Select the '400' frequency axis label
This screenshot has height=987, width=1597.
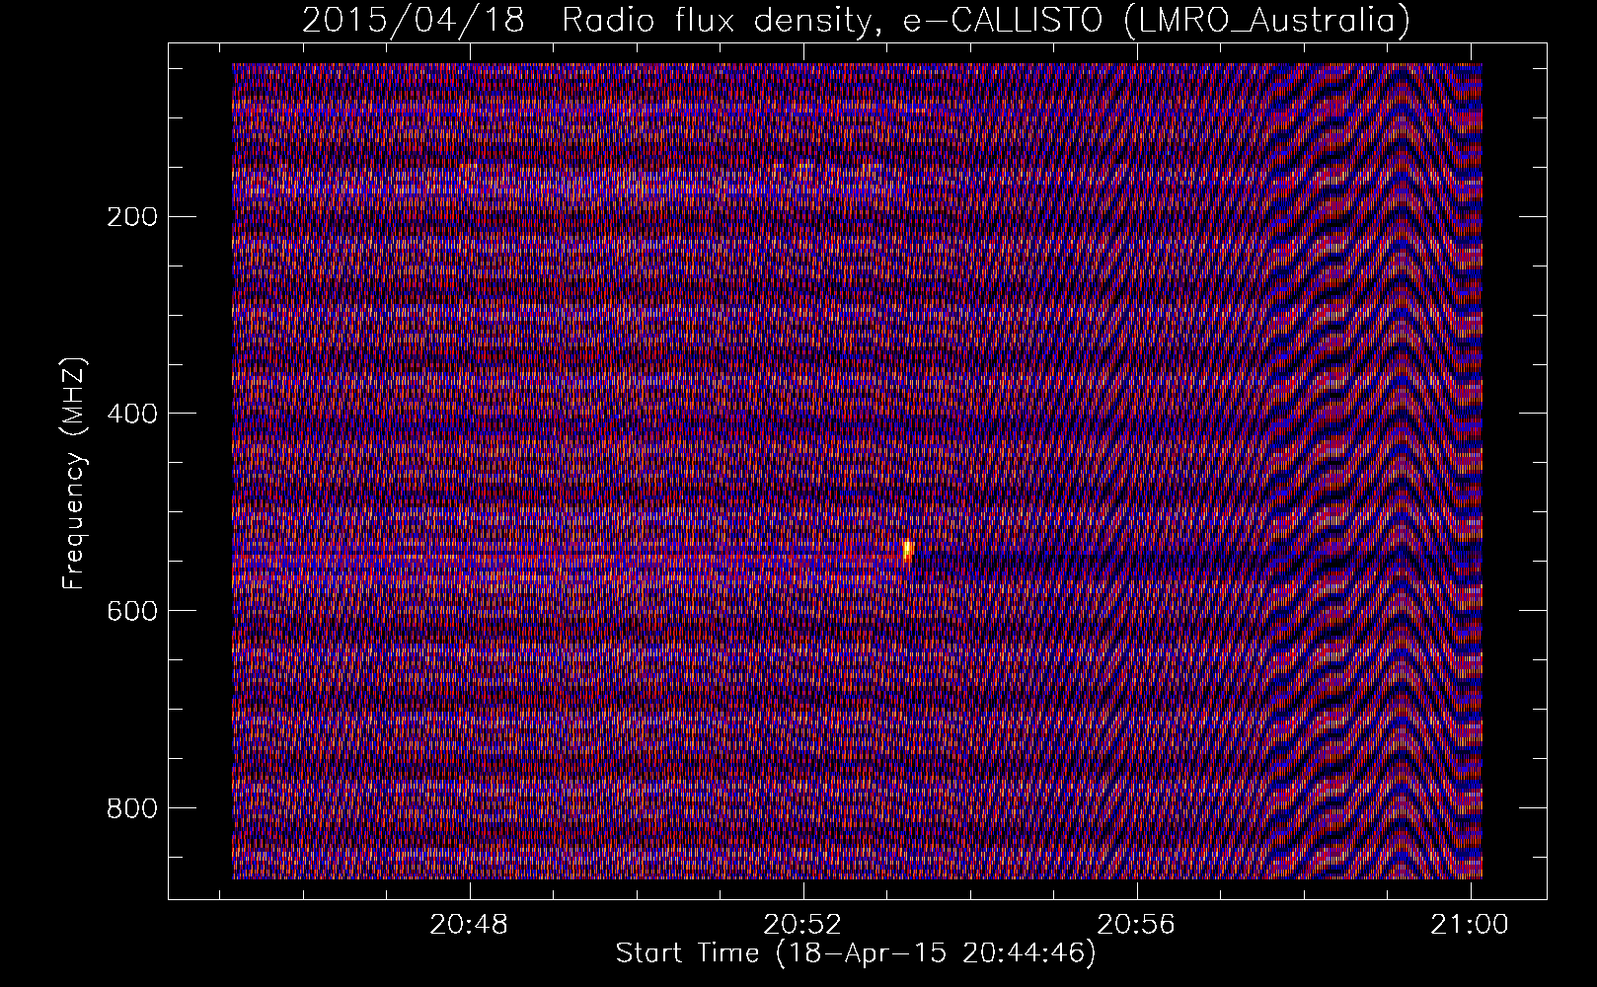131,413
